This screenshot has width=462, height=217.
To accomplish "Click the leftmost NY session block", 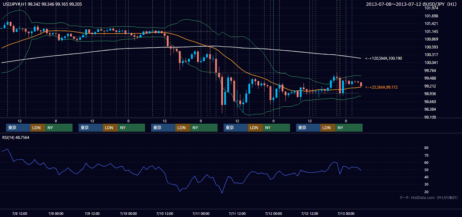I will click(x=59, y=128).
